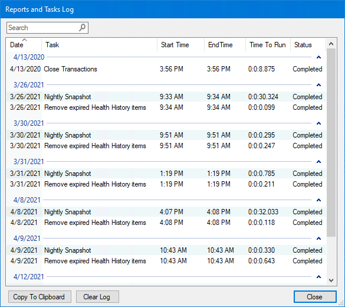Sort by Time To Run column
The height and width of the screenshot is (307, 345).
click(x=268, y=45)
